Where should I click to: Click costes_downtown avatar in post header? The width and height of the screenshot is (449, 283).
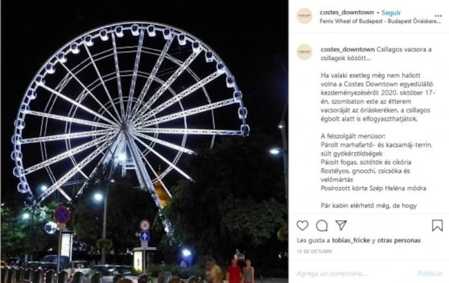[304, 16]
